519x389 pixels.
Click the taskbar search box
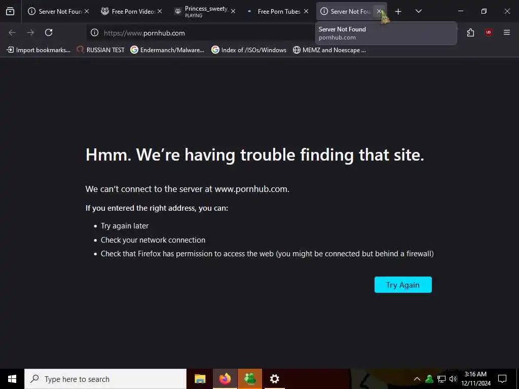(105, 379)
